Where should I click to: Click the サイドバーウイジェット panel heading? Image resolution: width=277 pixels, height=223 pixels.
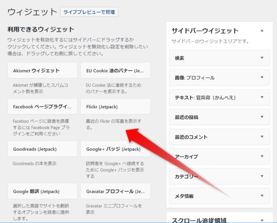[205, 31]
